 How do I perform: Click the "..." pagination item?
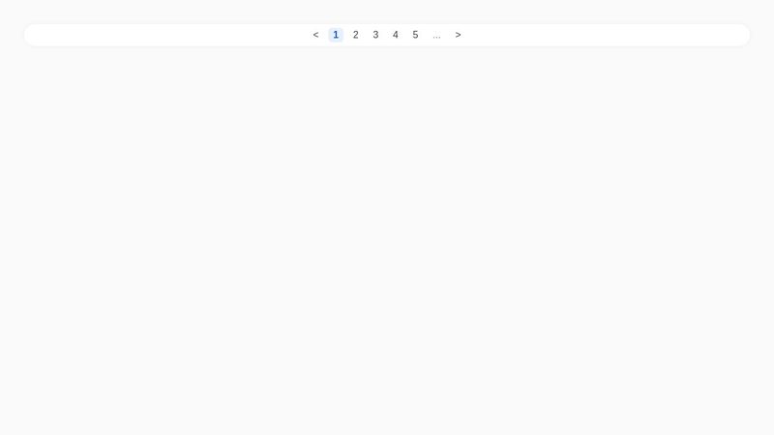pyautogui.click(x=436, y=35)
